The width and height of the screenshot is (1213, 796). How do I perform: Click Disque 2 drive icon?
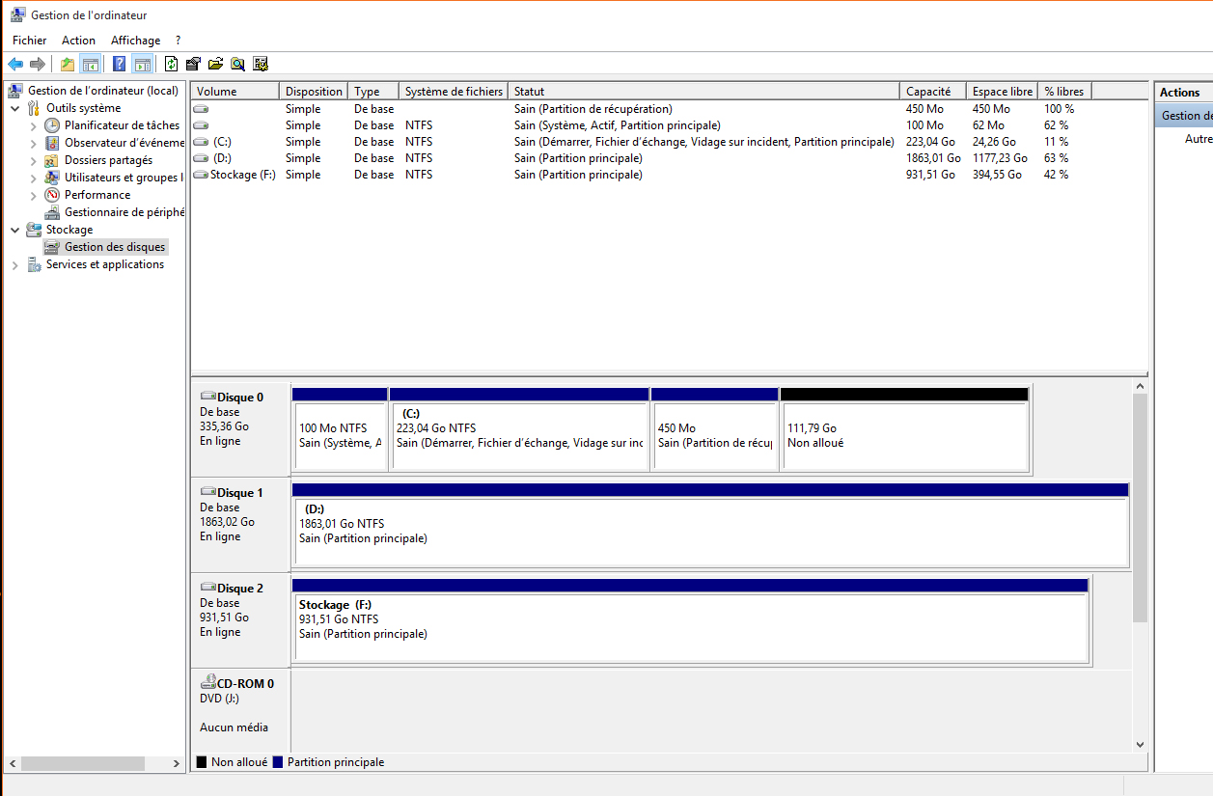coord(207,588)
